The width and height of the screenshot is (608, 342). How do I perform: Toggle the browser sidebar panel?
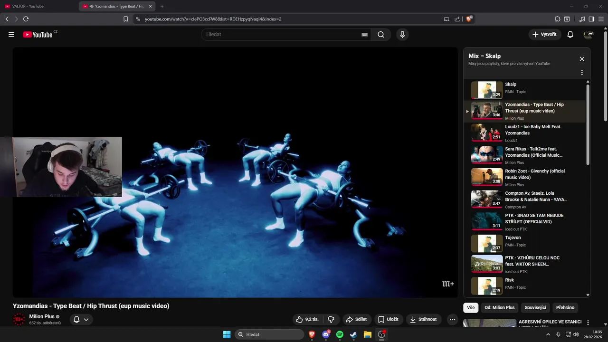coord(591,19)
